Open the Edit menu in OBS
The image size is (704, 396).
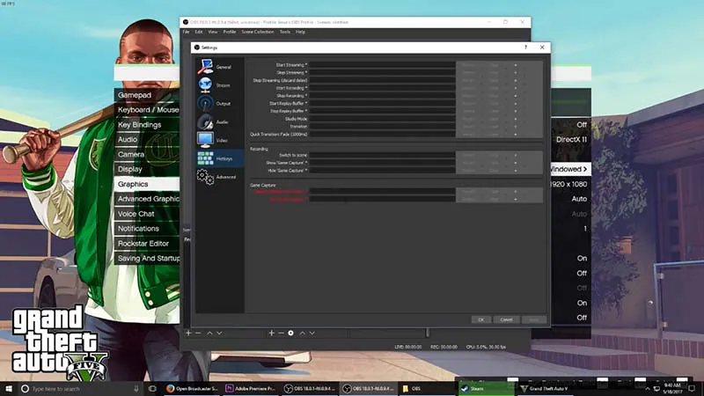[199, 32]
